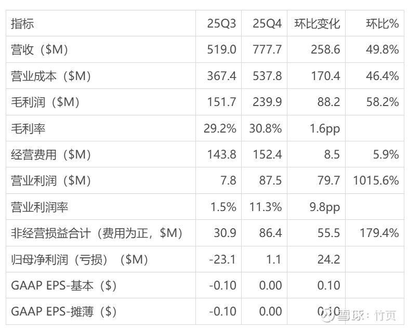Select the 营收（$M）row label

(40, 50)
